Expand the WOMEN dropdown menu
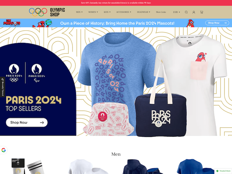Viewport: 232px width, 174px height. tap(93, 12)
